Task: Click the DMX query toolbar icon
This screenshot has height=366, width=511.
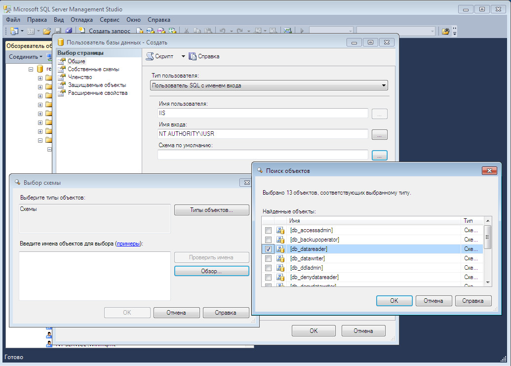Action: (x=161, y=31)
